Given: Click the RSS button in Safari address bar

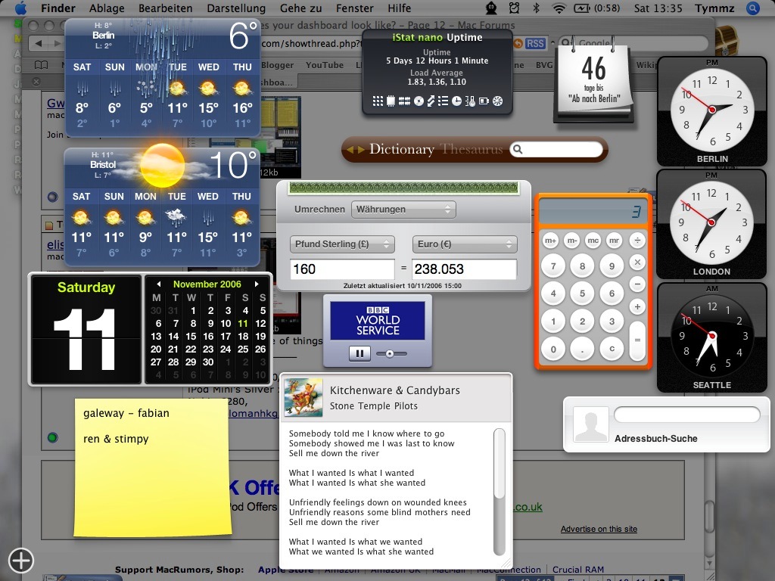Looking at the screenshot, I should 535,43.
